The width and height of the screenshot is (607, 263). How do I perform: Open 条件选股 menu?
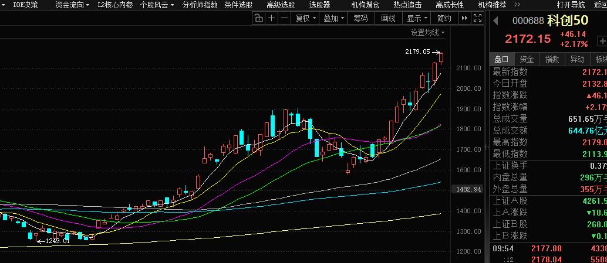[238, 5]
